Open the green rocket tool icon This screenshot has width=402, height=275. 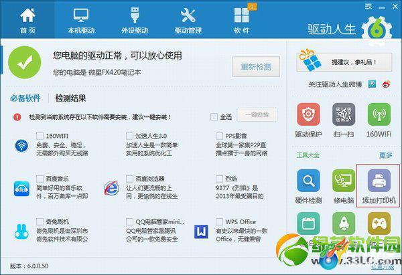[x=344, y=223]
